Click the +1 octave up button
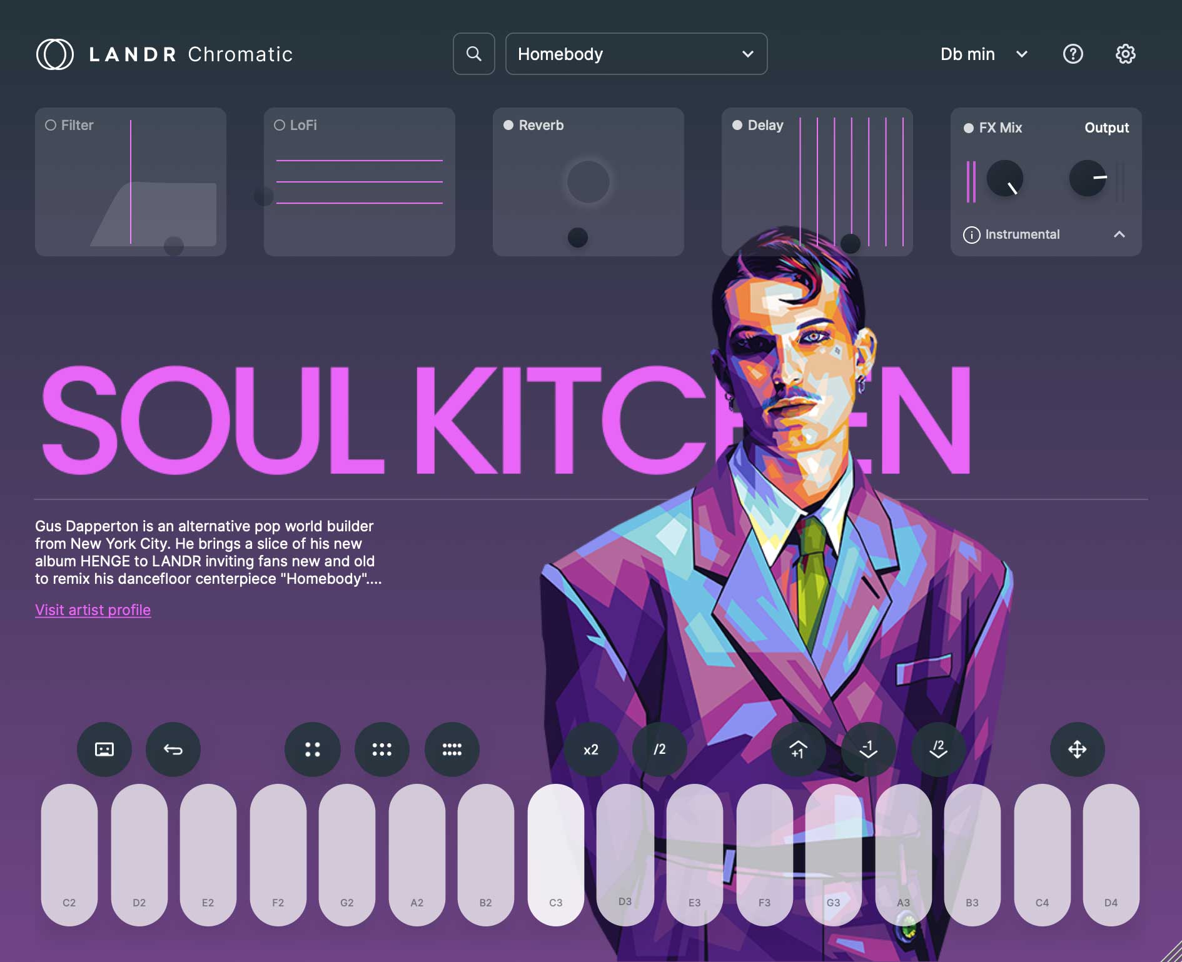This screenshot has width=1182, height=962. coord(799,749)
